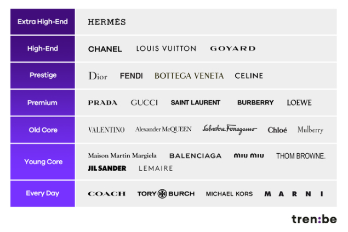Viewport: 348px width, 232px height.
Task: Select the Marni logo
Action: 294,194
